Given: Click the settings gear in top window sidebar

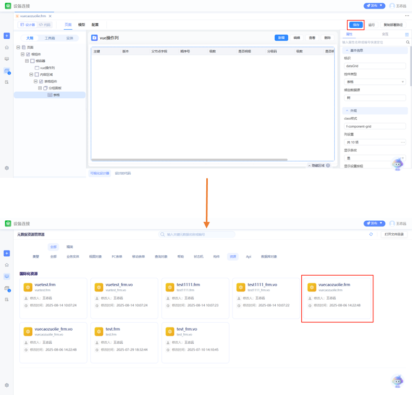Looking at the screenshot, I should tap(7, 168).
